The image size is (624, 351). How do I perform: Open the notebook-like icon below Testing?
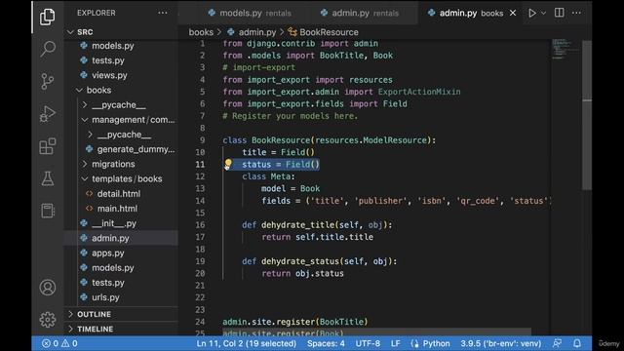pos(48,211)
